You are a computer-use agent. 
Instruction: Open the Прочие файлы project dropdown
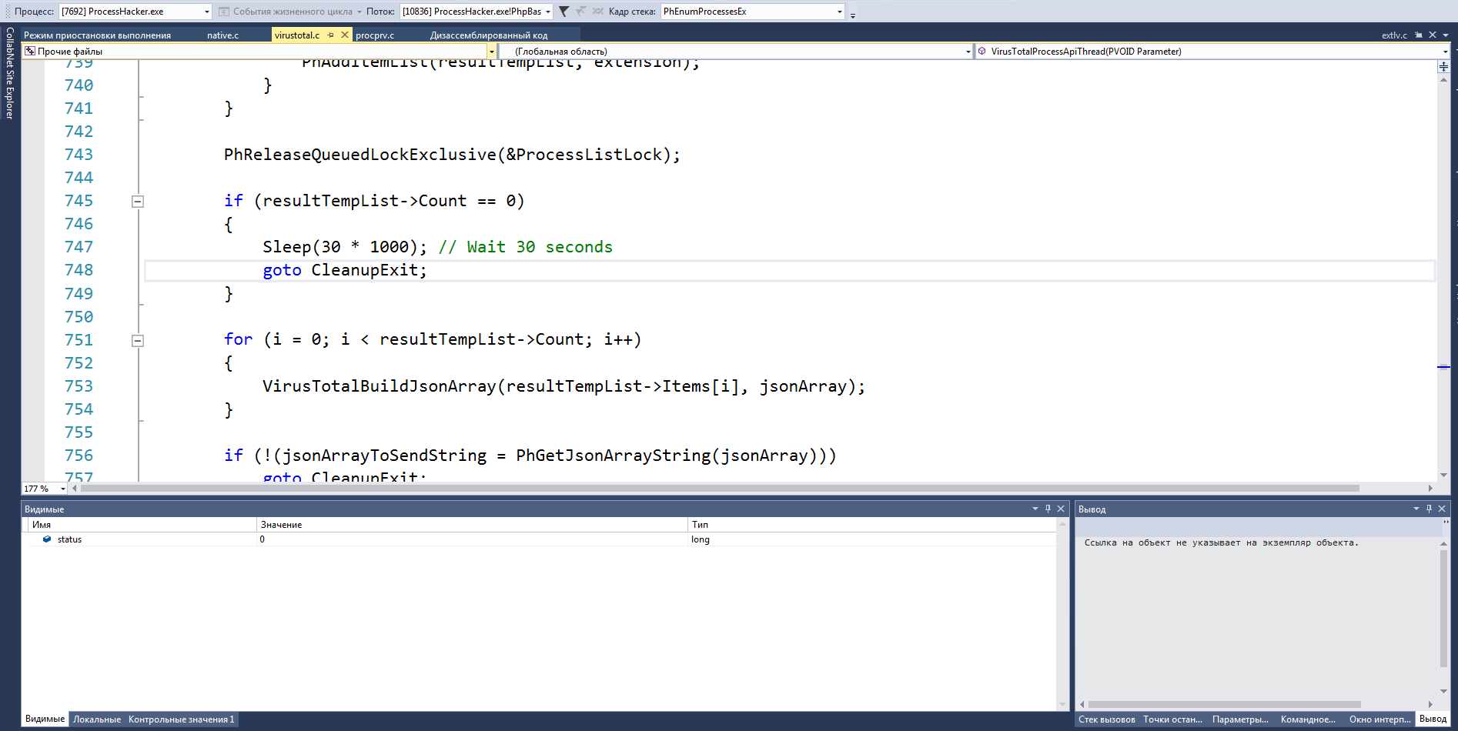(x=491, y=52)
